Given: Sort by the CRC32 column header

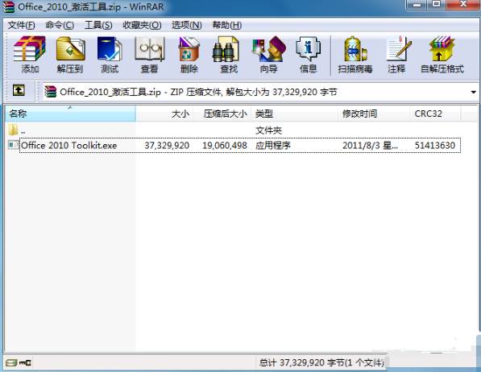Looking at the screenshot, I should [x=435, y=114].
